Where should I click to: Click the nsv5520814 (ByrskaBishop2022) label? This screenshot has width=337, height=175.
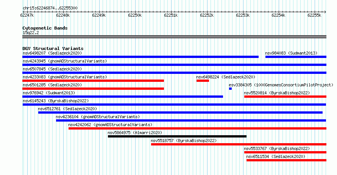click(277, 93)
